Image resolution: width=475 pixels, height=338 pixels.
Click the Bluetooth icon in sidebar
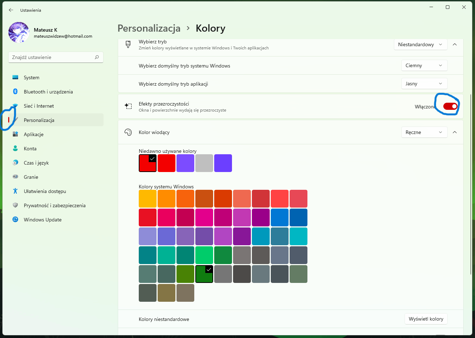tap(15, 92)
